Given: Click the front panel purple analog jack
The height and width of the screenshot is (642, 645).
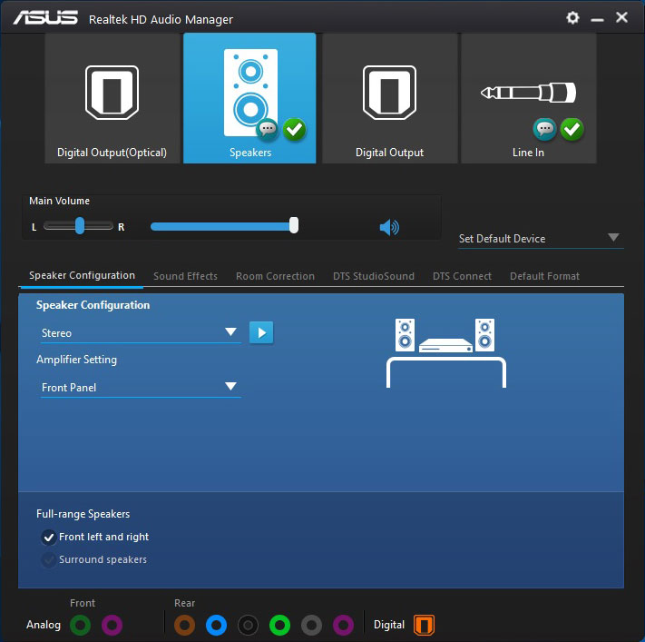Looking at the screenshot, I should [112, 625].
